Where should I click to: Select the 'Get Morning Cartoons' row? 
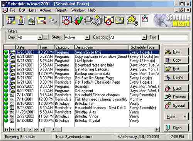pyautogui.click(x=81, y=69)
